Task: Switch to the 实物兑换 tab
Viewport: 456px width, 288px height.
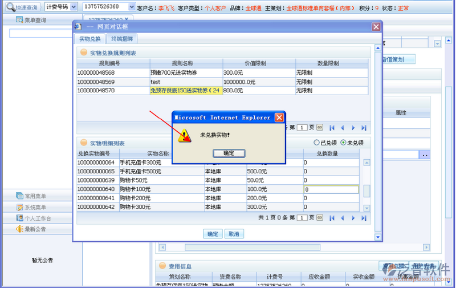Action: tap(90, 39)
